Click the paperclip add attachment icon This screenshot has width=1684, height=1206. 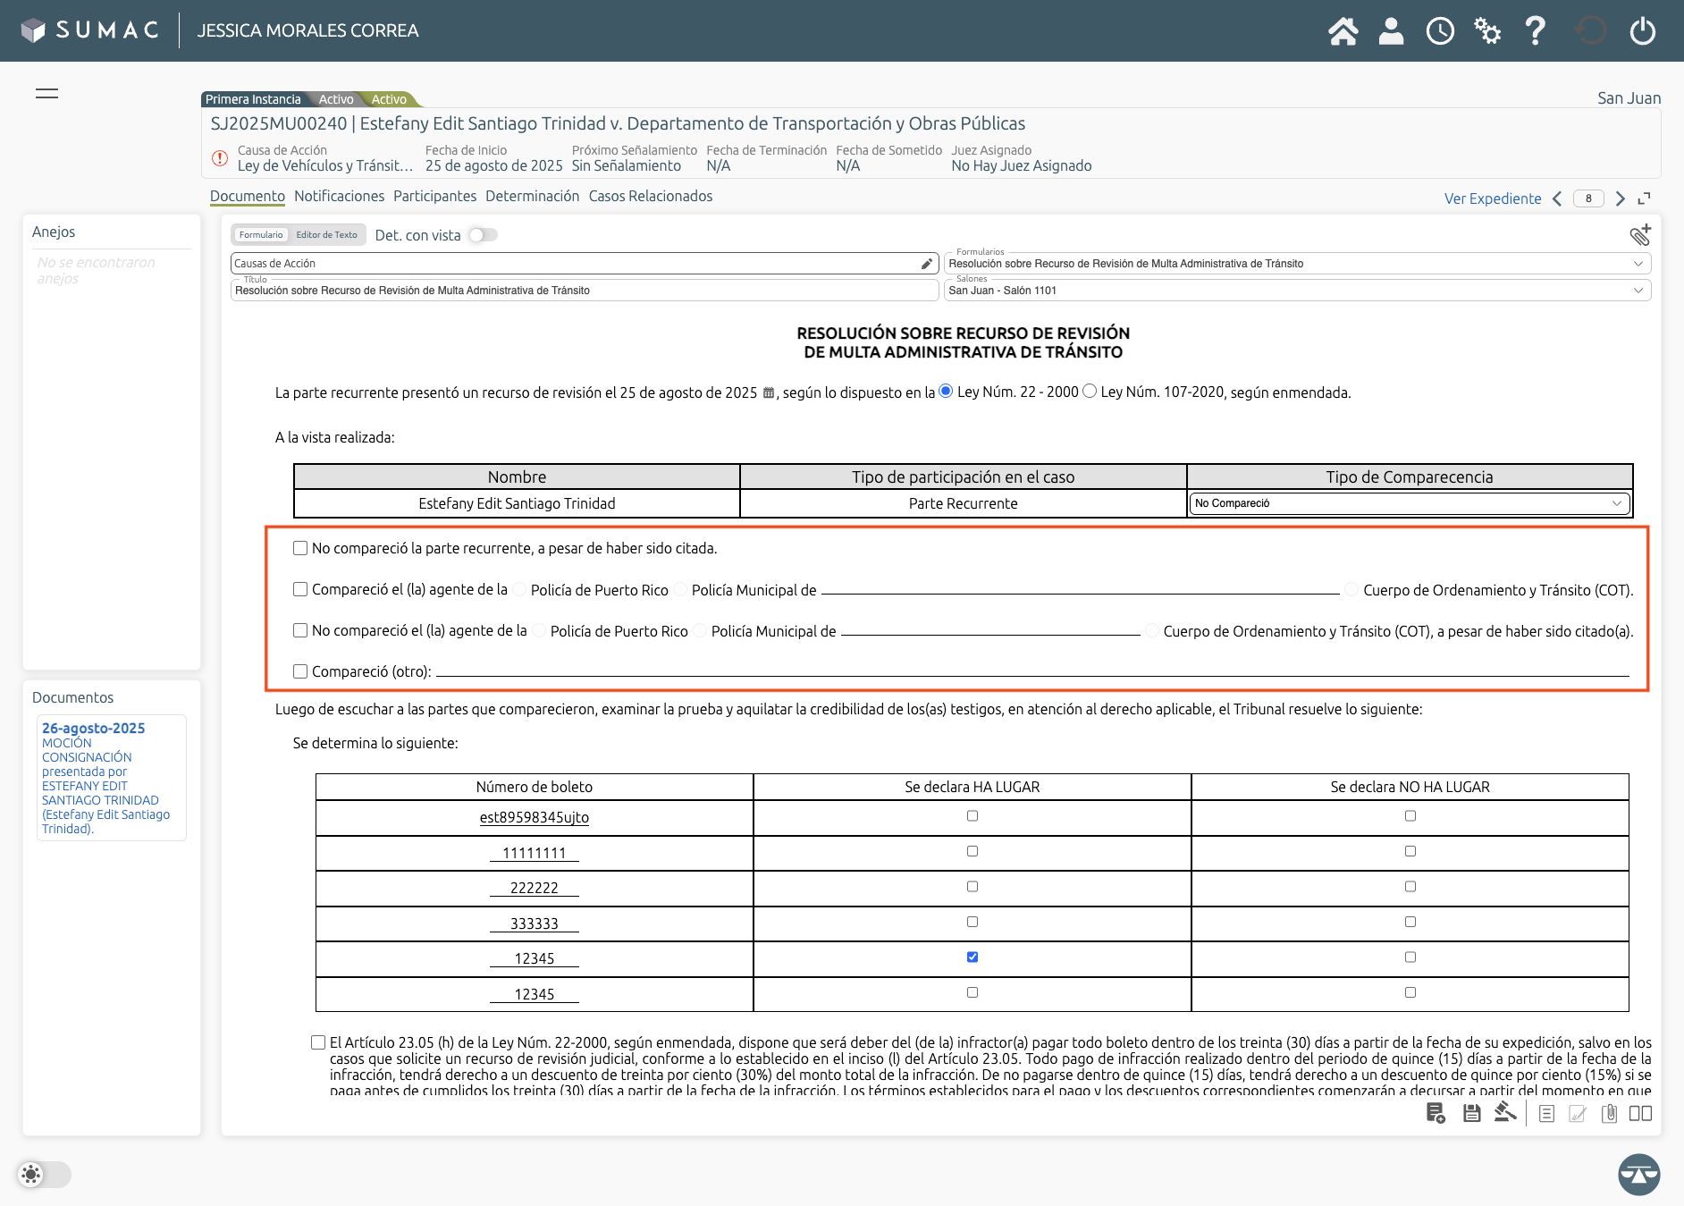(1639, 235)
